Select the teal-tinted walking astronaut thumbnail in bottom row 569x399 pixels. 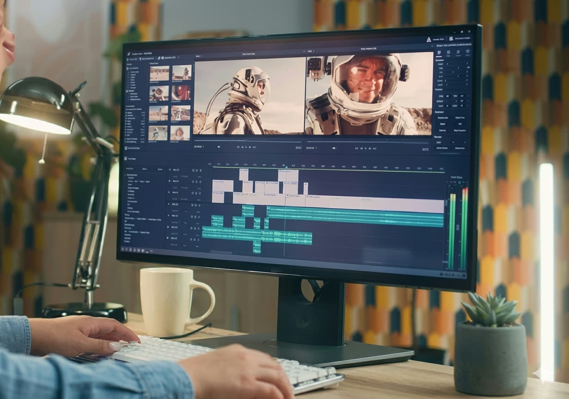[158, 133]
